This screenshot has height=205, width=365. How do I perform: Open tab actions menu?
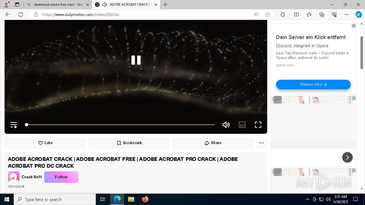[17, 5]
